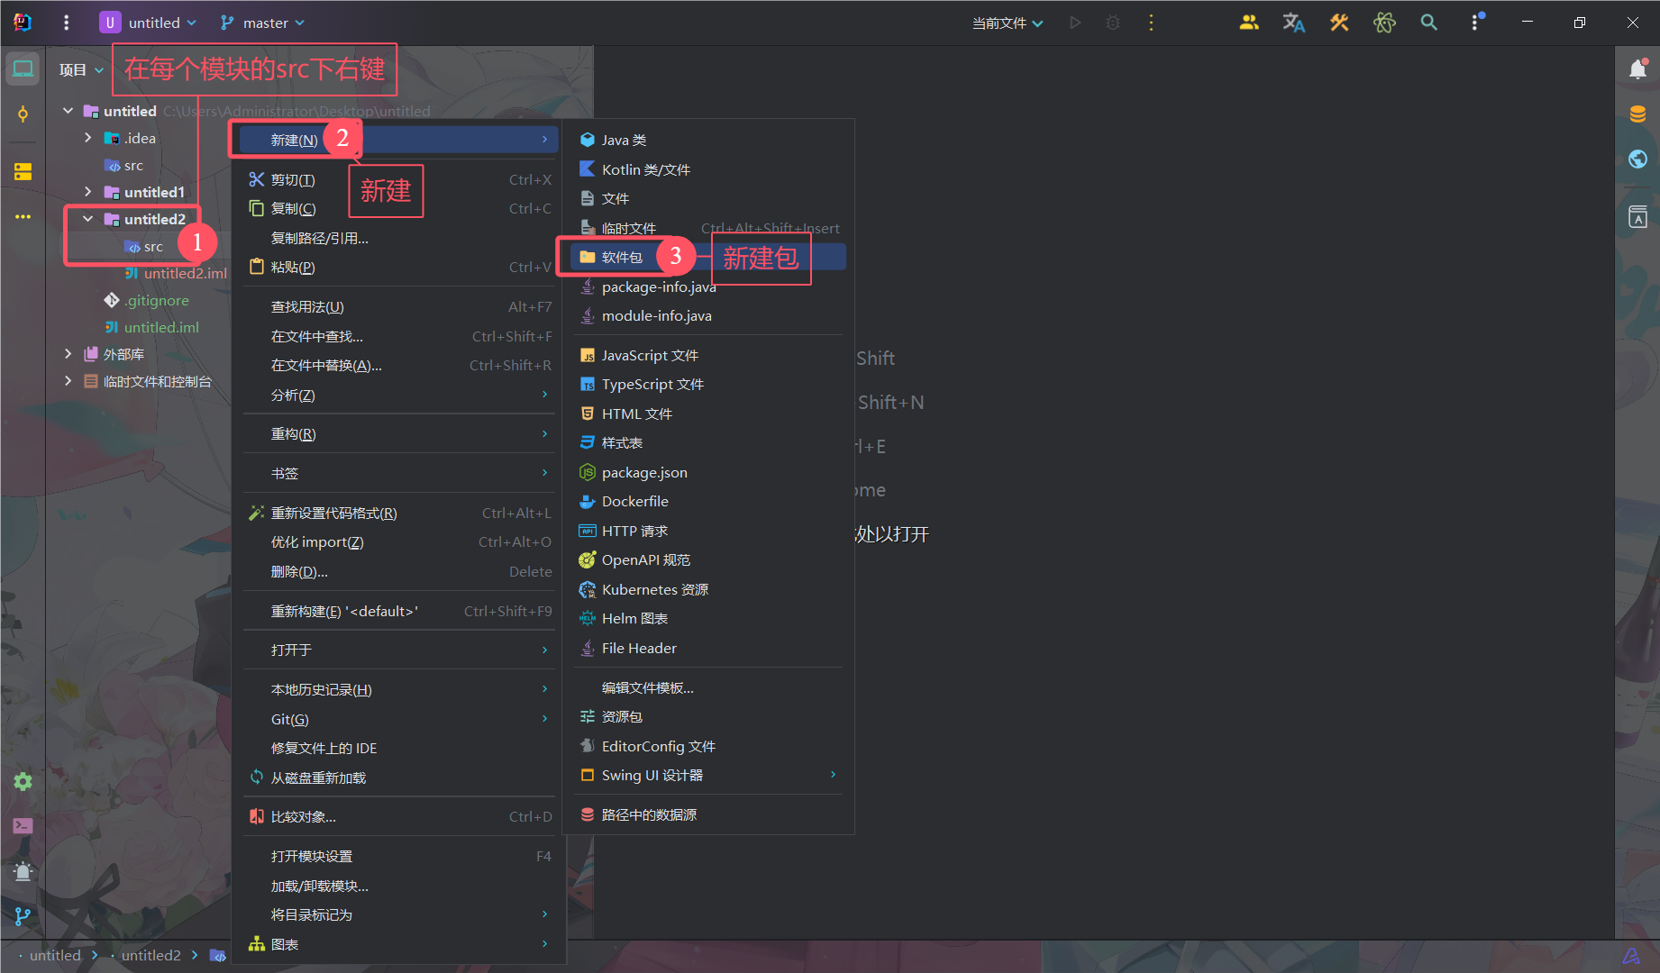The height and width of the screenshot is (973, 1660).
Task: Open the Terminal tool window icon
Action: [x=23, y=825]
